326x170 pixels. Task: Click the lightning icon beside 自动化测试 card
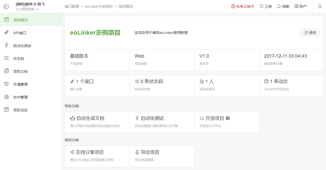point(137,118)
